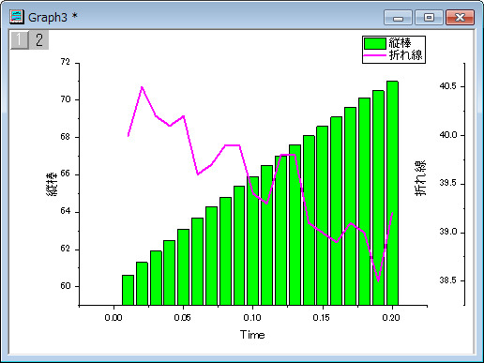Screen dimensions: 484x363
Task: Click the bottom axis tick label 0.20
Action: (391, 318)
